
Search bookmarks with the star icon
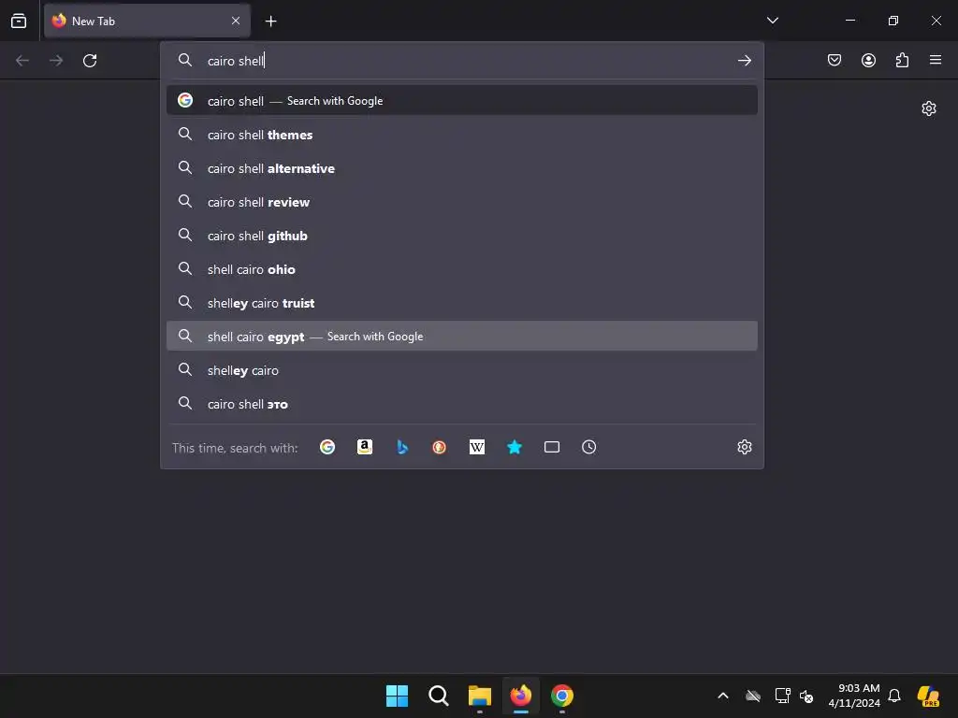tap(515, 448)
